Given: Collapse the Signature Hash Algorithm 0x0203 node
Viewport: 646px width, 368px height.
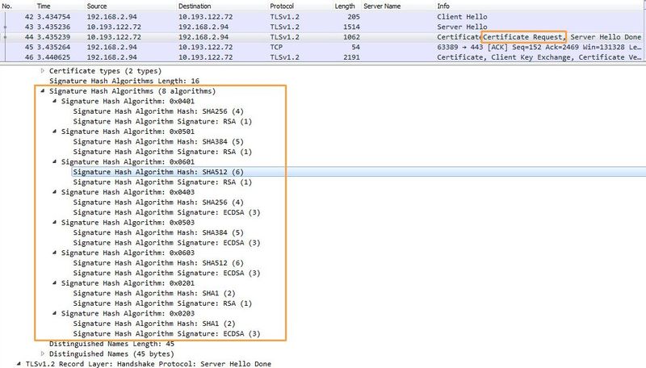Looking at the screenshot, I should point(54,313).
